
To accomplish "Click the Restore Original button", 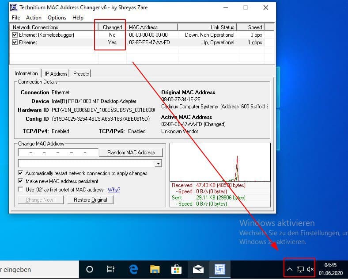I will click(90, 200).
